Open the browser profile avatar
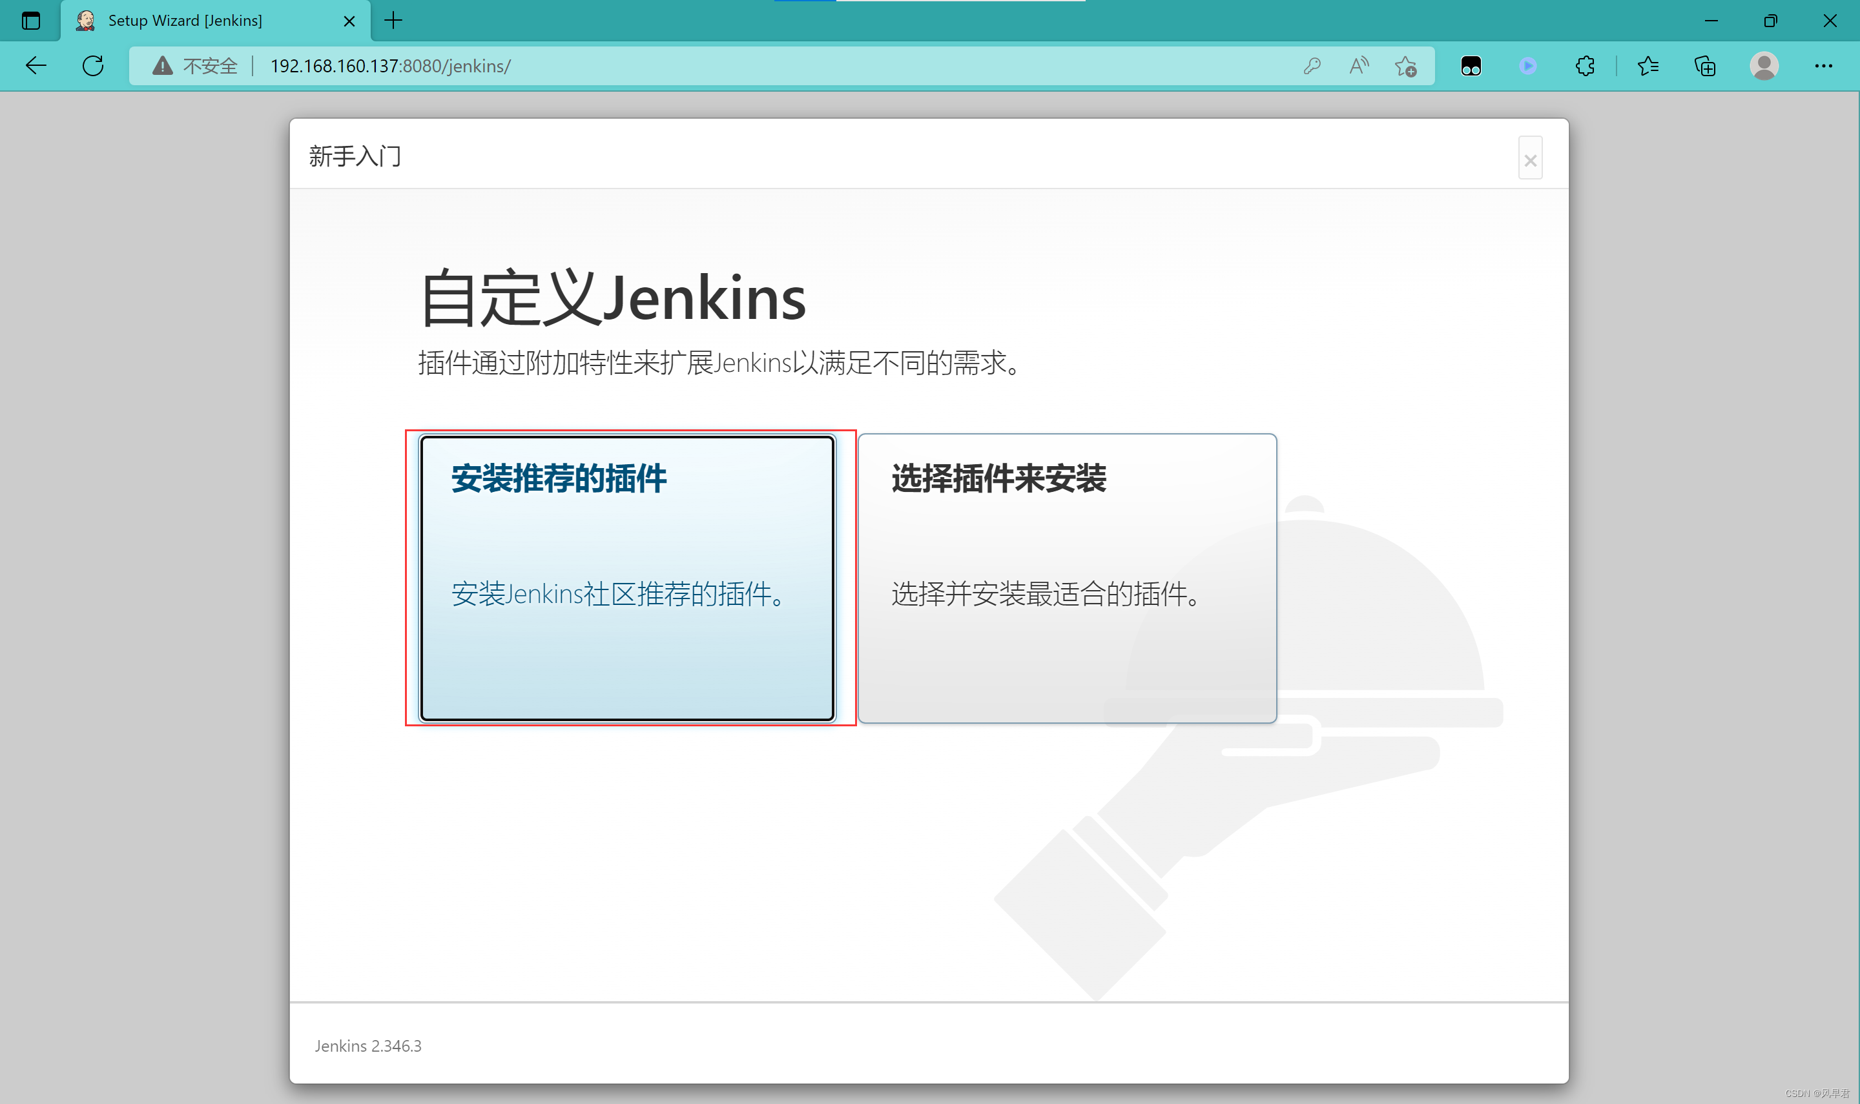This screenshot has height=1104, width=1860. click(1764, 65)
